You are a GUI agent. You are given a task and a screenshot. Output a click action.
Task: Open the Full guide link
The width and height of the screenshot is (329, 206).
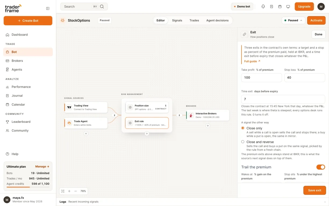click(252, 61)
